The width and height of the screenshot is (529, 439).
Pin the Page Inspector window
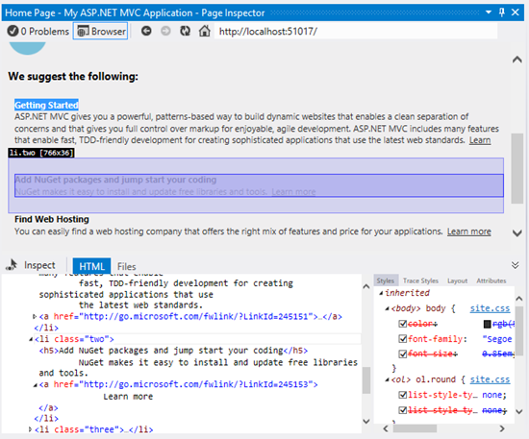(x=502, y=12)
